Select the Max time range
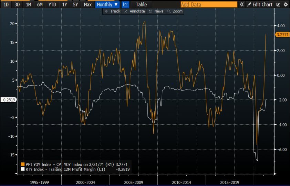The image size is (290, 186). point(88,4)
